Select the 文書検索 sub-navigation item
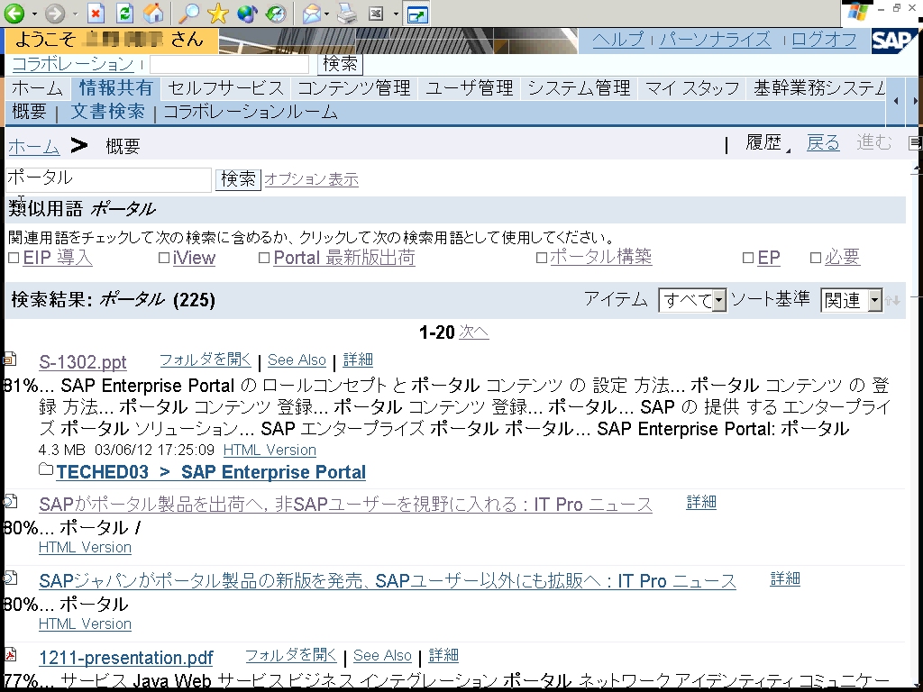The image size is (923, 692). point(108,111)
